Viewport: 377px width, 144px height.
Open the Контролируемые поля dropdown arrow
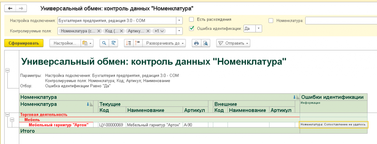click(x=179, y=31)
